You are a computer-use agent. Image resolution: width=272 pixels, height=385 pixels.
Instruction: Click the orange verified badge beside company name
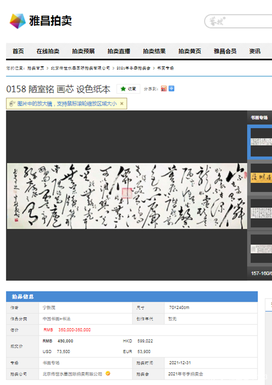(x=108, y=373)
